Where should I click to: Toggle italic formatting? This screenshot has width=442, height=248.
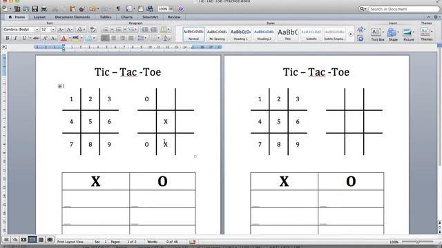tap(15, 38)
